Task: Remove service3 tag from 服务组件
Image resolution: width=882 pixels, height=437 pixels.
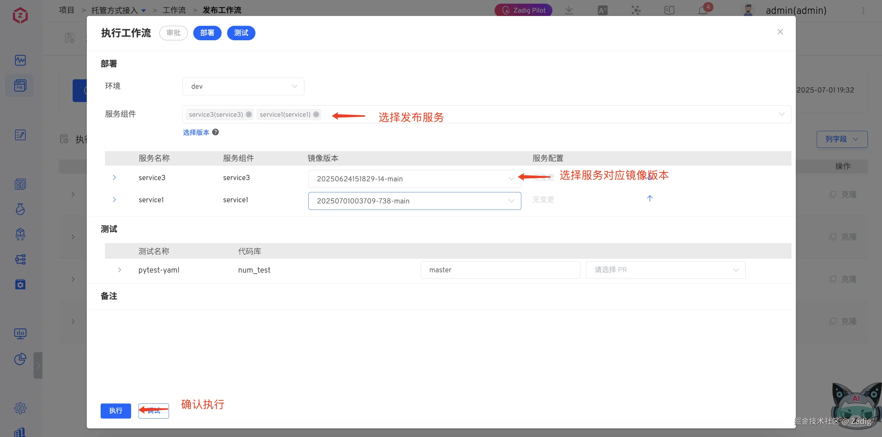Action: click(x=249, y=115)
